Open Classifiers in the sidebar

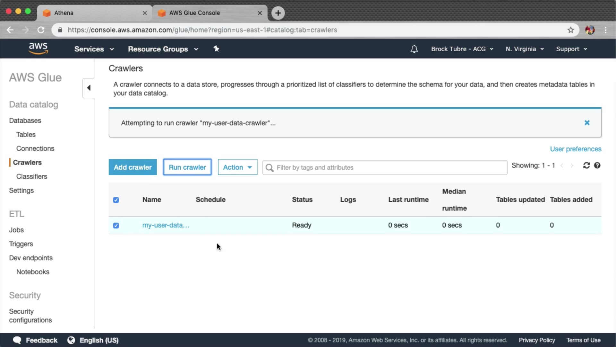pyautogui.click(x=32, y=176)
